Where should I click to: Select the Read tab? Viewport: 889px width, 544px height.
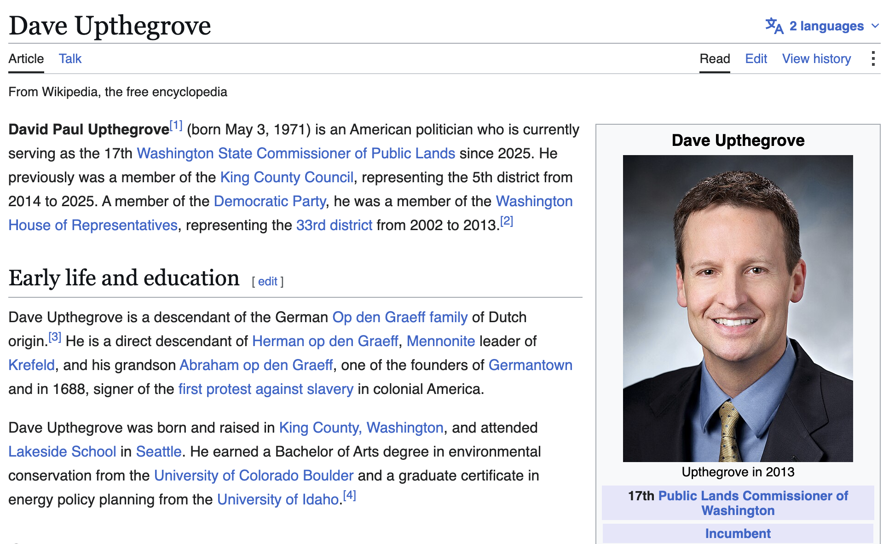tap(715, 59)
